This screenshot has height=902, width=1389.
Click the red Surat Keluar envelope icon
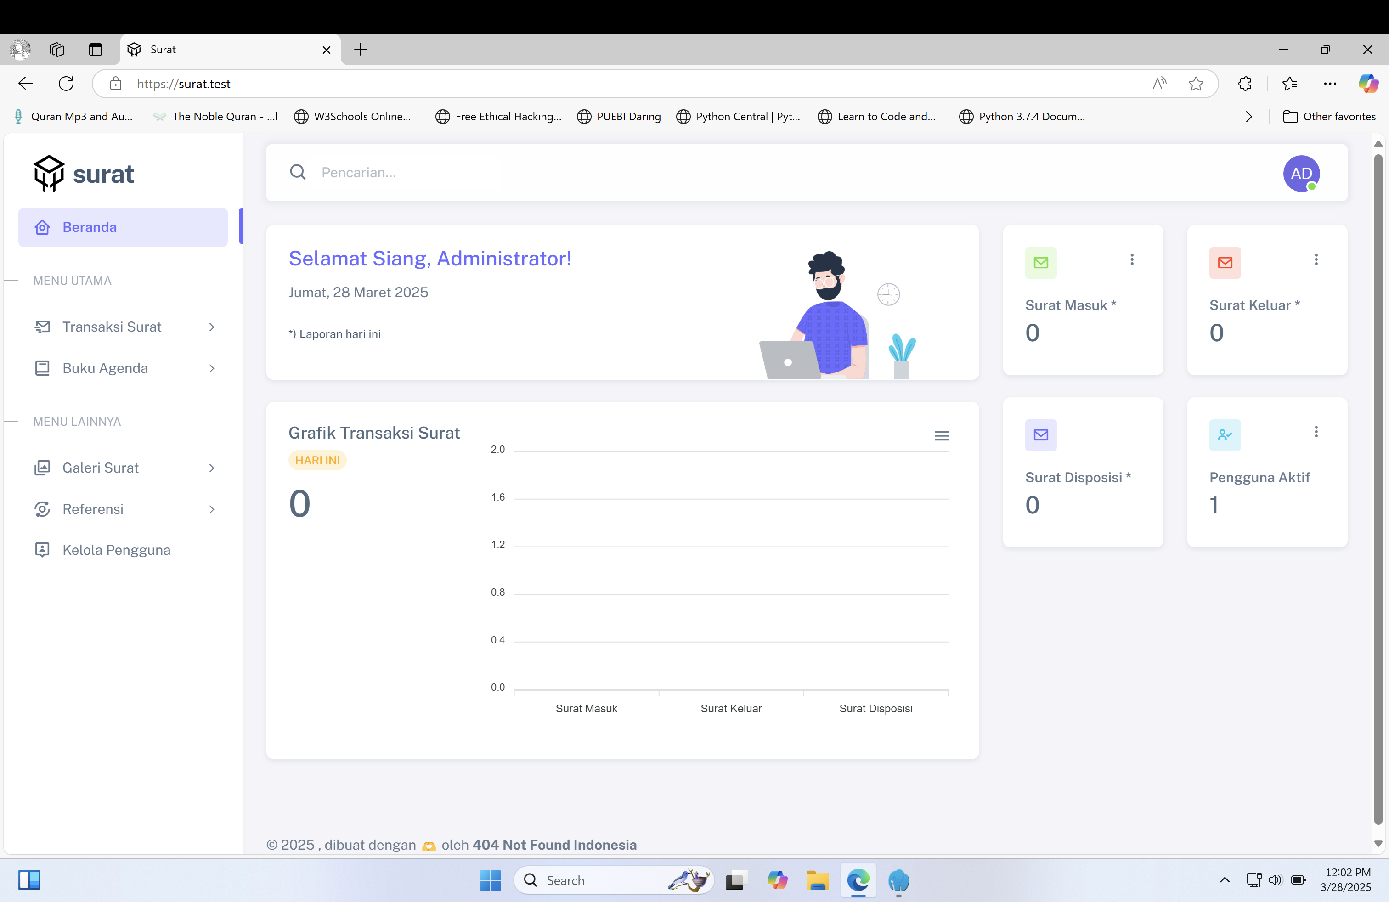[1225, 263]
